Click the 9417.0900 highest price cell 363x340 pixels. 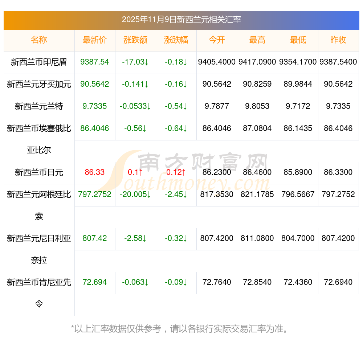(x=257, y=62)
